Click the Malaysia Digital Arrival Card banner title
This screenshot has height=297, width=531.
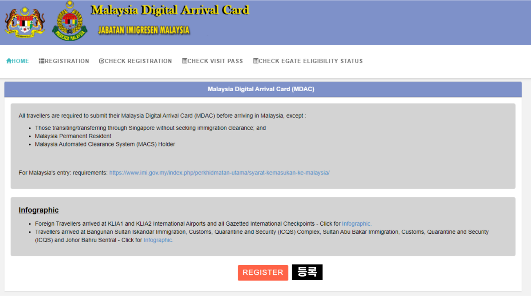[170, 10]
